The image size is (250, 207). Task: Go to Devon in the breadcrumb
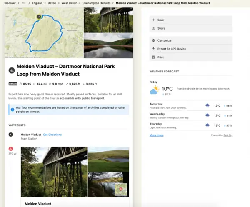tap(52, 3)
